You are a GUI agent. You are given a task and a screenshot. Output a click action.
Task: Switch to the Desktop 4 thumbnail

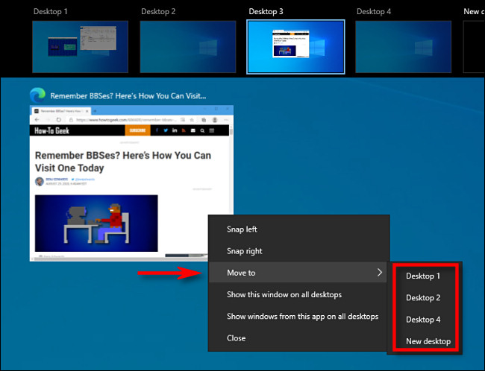point(403,47)
